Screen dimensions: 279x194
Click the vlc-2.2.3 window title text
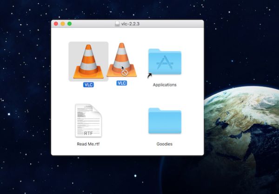(131, 23)
